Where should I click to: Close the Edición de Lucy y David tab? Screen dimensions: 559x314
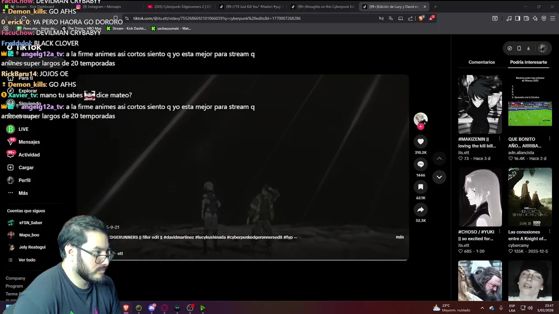[424, 7]
